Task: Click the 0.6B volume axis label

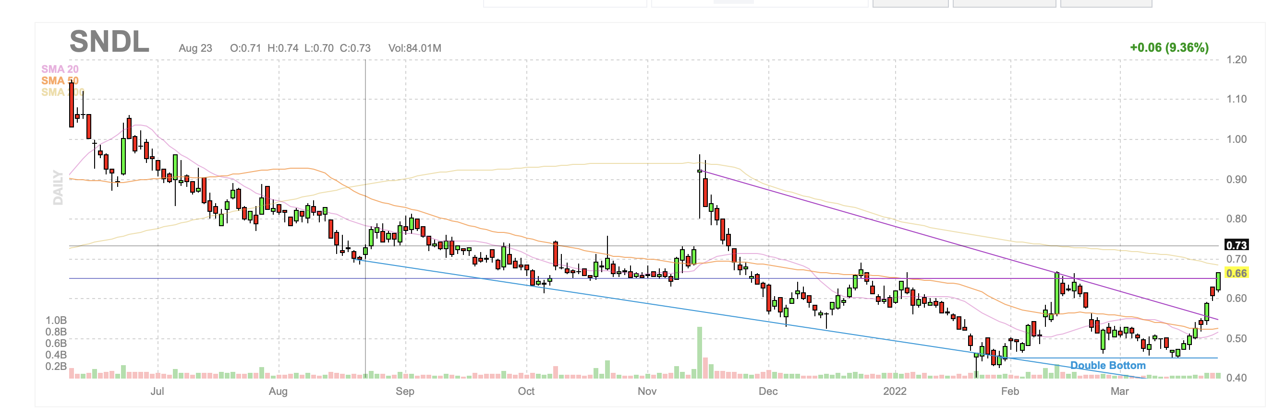Action: [x=56, y=343]
